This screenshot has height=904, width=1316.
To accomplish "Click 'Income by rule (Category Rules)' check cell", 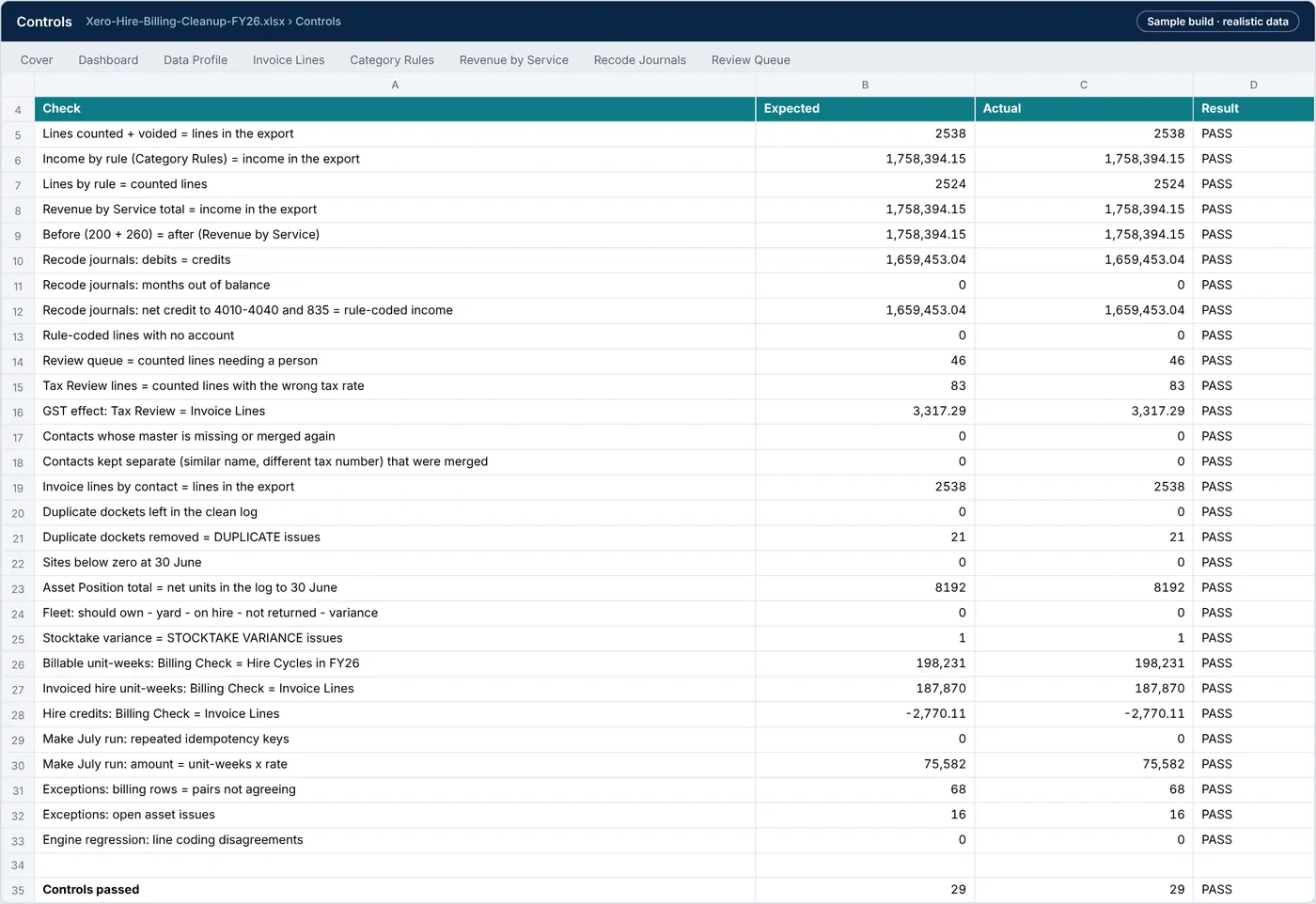I will click(x=395, y=160).
